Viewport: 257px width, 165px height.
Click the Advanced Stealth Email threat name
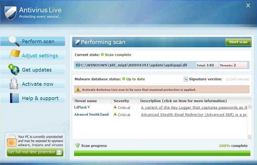(x=92, y=114)
